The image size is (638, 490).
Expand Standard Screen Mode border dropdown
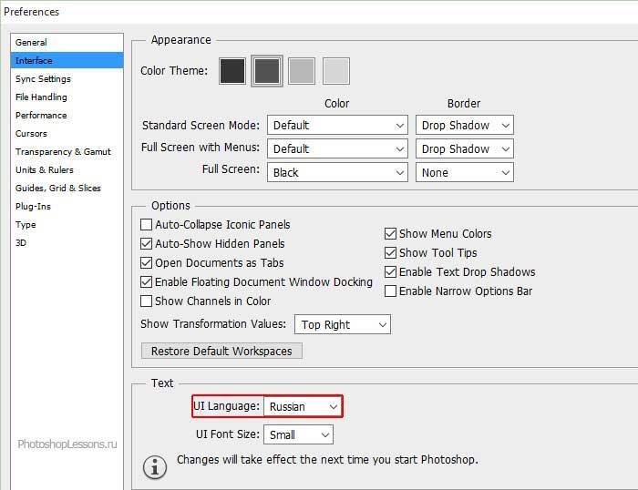tap(464, 125)
